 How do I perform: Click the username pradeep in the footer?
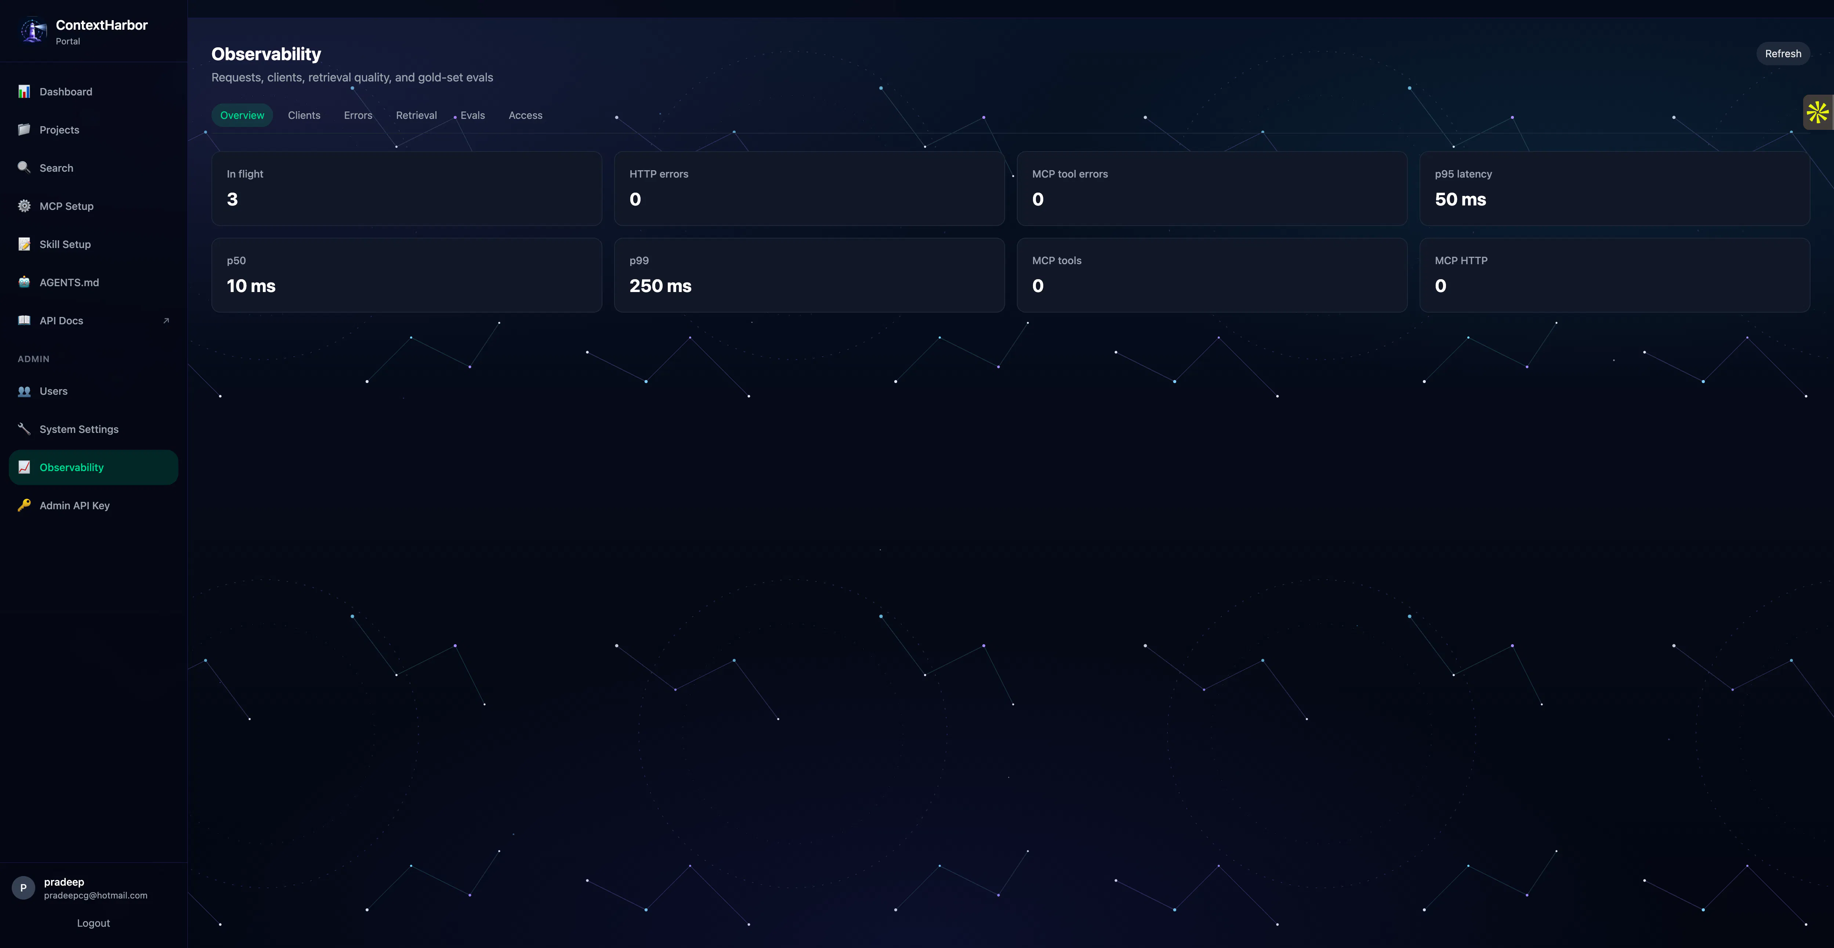[x=64, y=882]
